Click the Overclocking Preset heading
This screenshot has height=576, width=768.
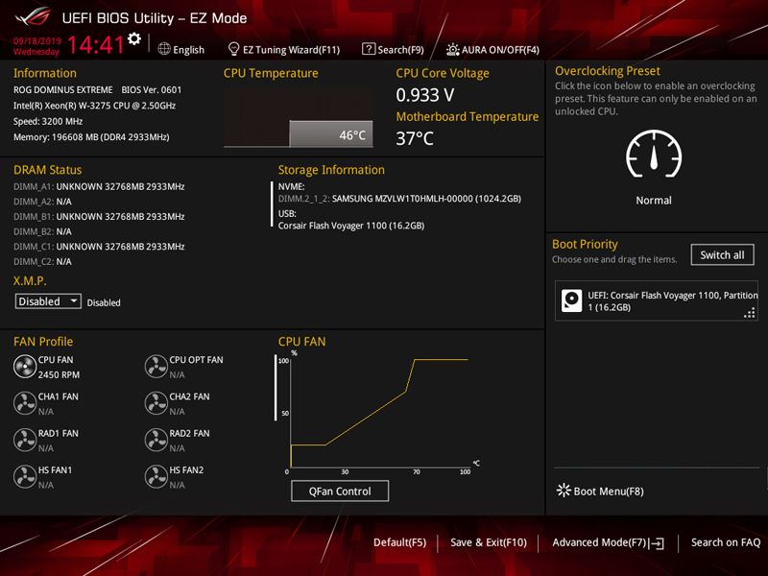coord(608,71)
